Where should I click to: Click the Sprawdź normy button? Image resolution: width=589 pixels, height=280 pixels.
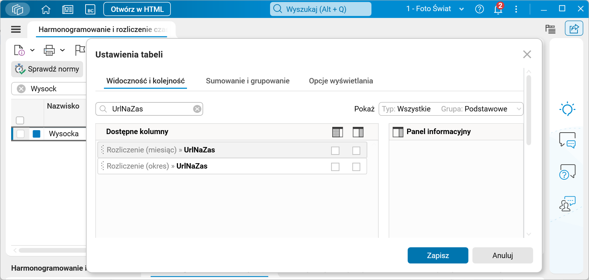pos(47,69)
